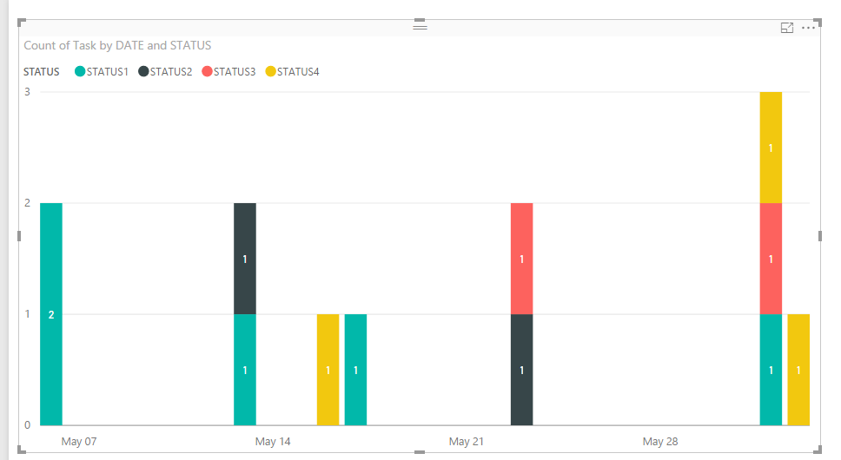Viewport: 841px width, 460px height.
Task: Select top yellow segment of tallest bar
Action: coord(771,148)
